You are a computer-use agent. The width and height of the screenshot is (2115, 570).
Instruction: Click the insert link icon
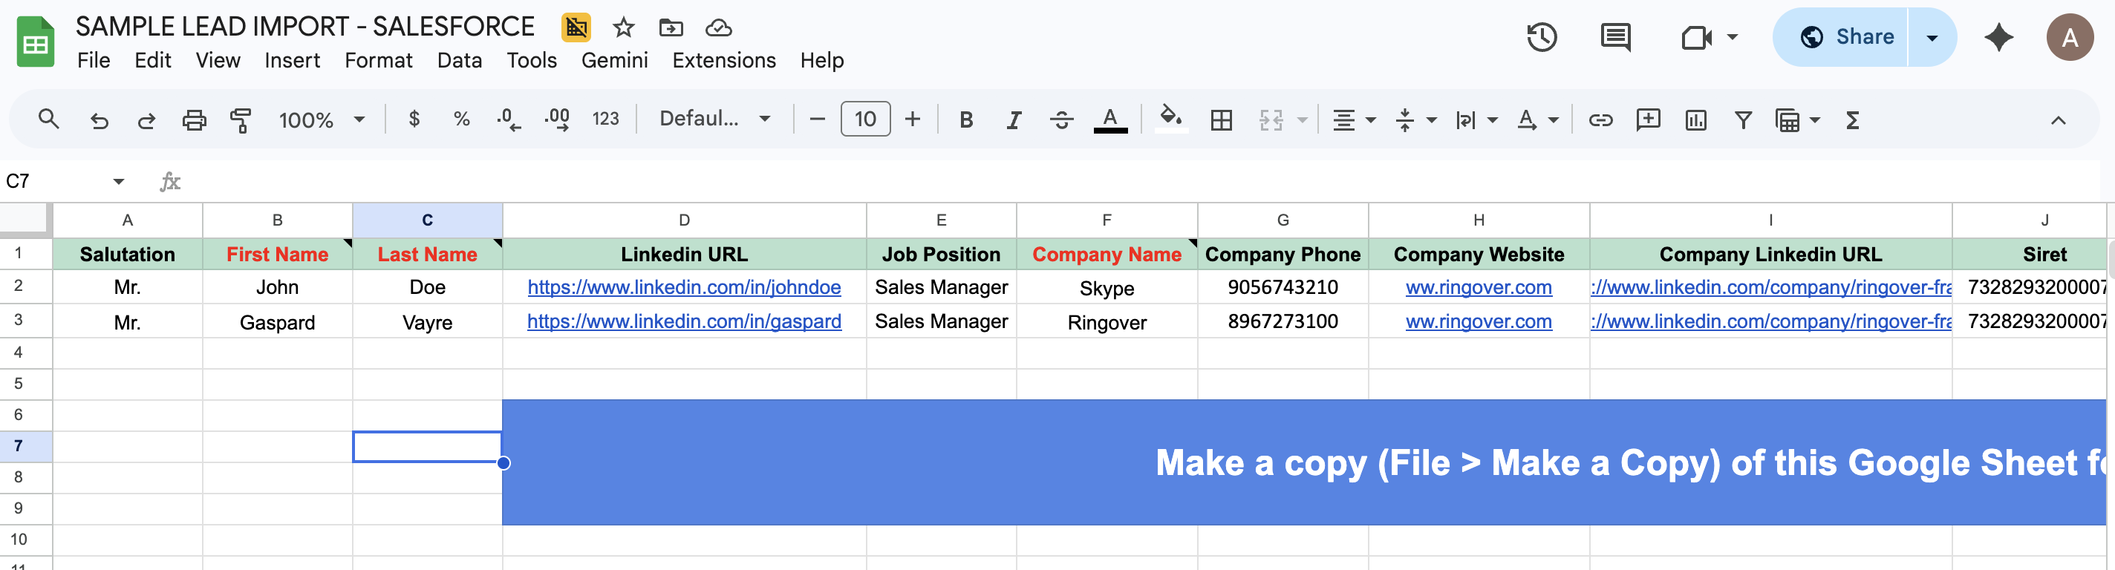(1600, 119)
